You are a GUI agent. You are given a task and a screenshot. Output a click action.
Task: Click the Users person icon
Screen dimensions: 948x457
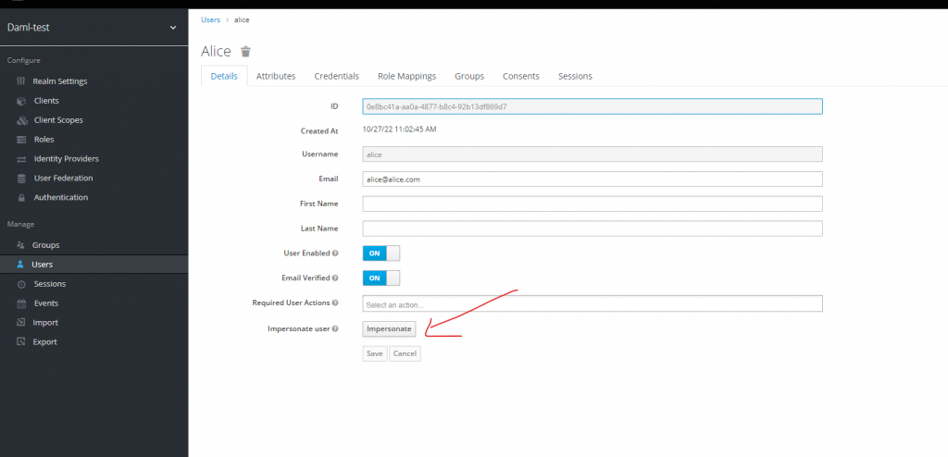[20, 265]
